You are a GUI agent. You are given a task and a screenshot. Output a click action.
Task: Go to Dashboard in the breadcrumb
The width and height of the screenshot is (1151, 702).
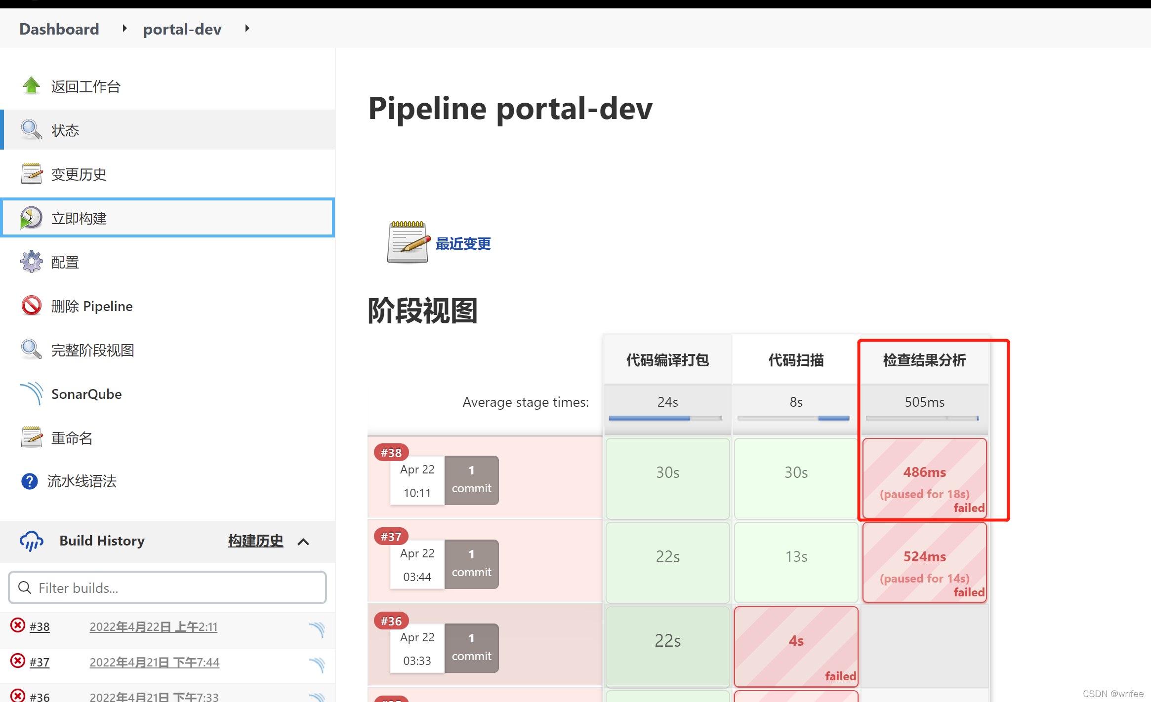(59, 29)
